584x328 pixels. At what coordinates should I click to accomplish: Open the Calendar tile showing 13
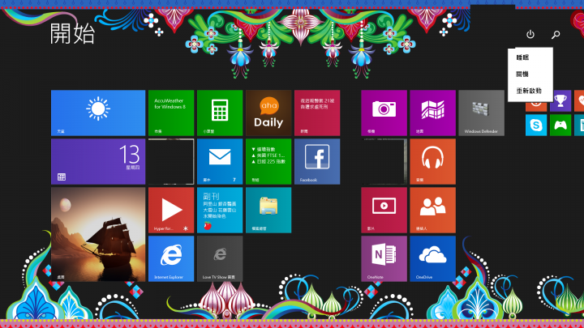click(x=98, y=162)
